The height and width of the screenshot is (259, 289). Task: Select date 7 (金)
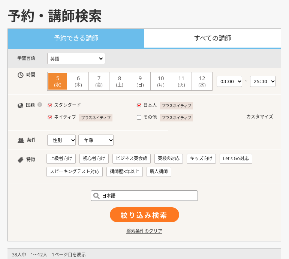99,81
